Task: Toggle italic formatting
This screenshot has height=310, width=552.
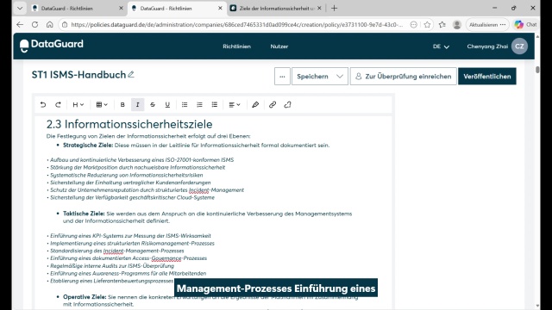Action: coord(138,105)
